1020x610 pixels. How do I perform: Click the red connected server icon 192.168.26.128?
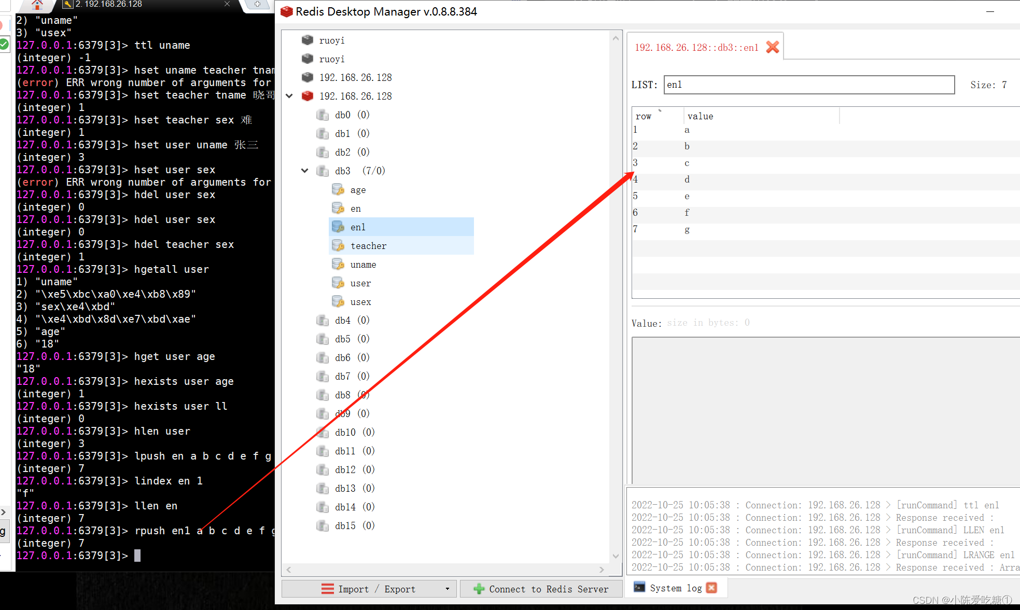tap(308, 96)
